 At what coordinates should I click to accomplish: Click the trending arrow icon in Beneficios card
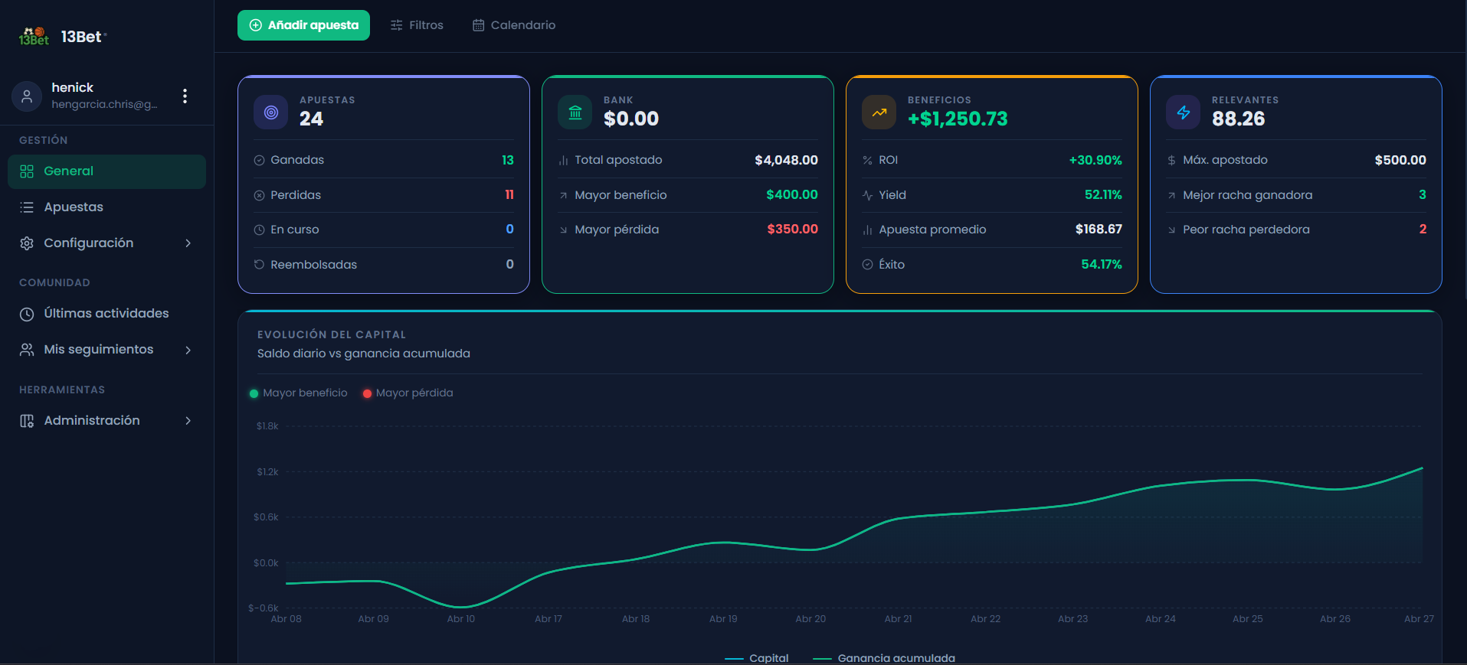[x=879, y=112]
